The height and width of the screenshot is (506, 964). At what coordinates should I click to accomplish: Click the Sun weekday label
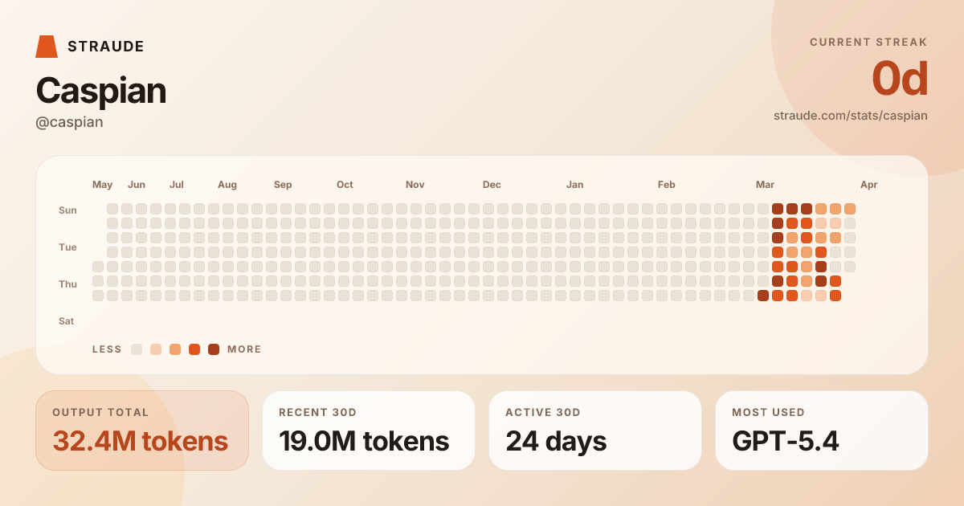[x=67, y=210]
